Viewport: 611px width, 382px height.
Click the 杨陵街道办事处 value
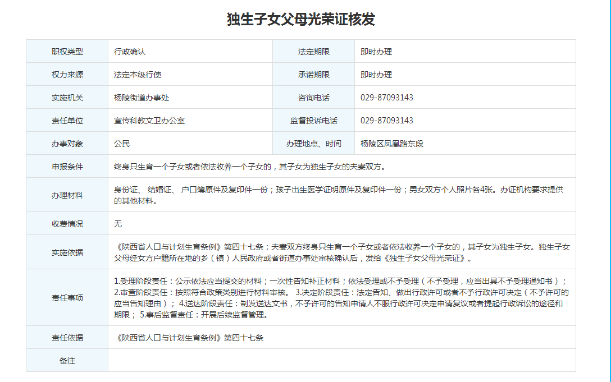click(x=142, y=98)
